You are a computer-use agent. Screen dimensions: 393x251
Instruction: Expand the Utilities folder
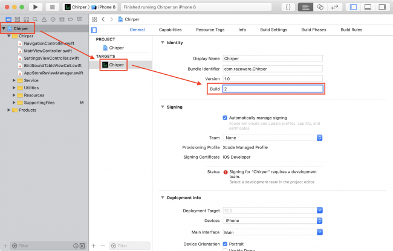14,87
